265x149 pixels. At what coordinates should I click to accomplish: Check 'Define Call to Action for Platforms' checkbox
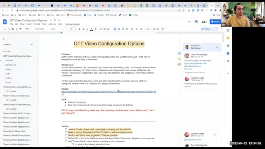[66, 138]
